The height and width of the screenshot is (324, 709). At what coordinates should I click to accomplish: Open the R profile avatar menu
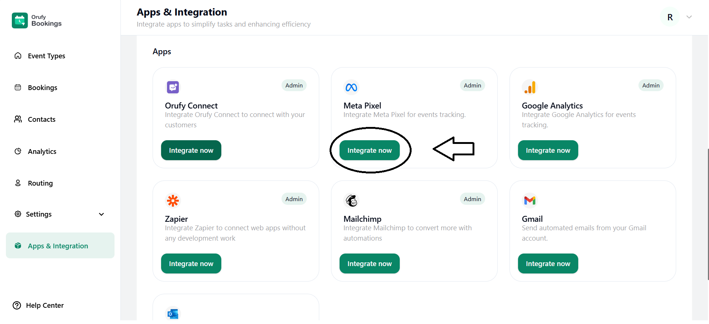click(x=670, y=17)
